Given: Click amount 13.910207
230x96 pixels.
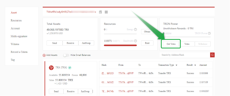Looking at the screenshot, I should click(x=204, y=91).
